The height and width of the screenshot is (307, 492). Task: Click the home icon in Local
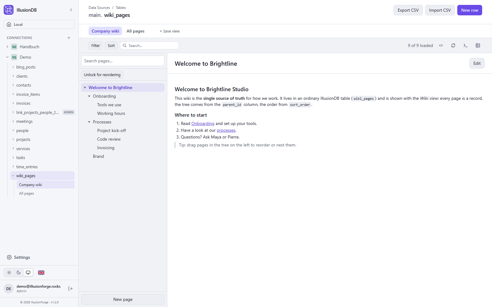click(x=9, y=24)
